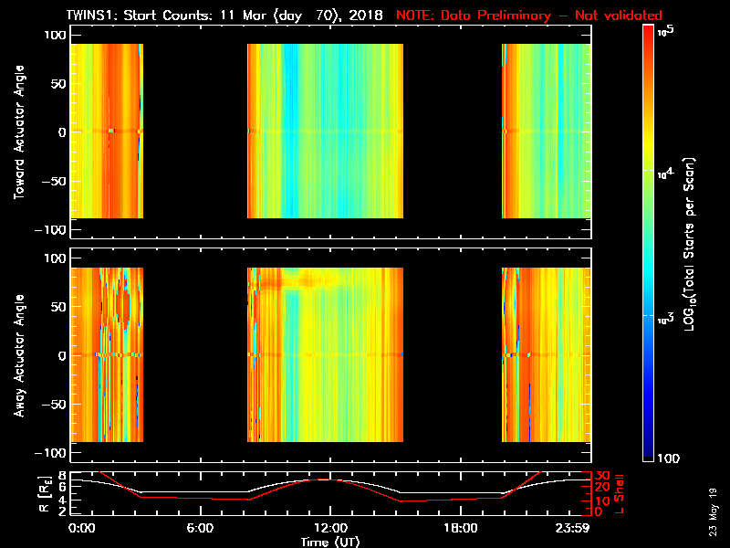
Task: Click the -100 tick on Away Actuator axis
Action: 51,453
